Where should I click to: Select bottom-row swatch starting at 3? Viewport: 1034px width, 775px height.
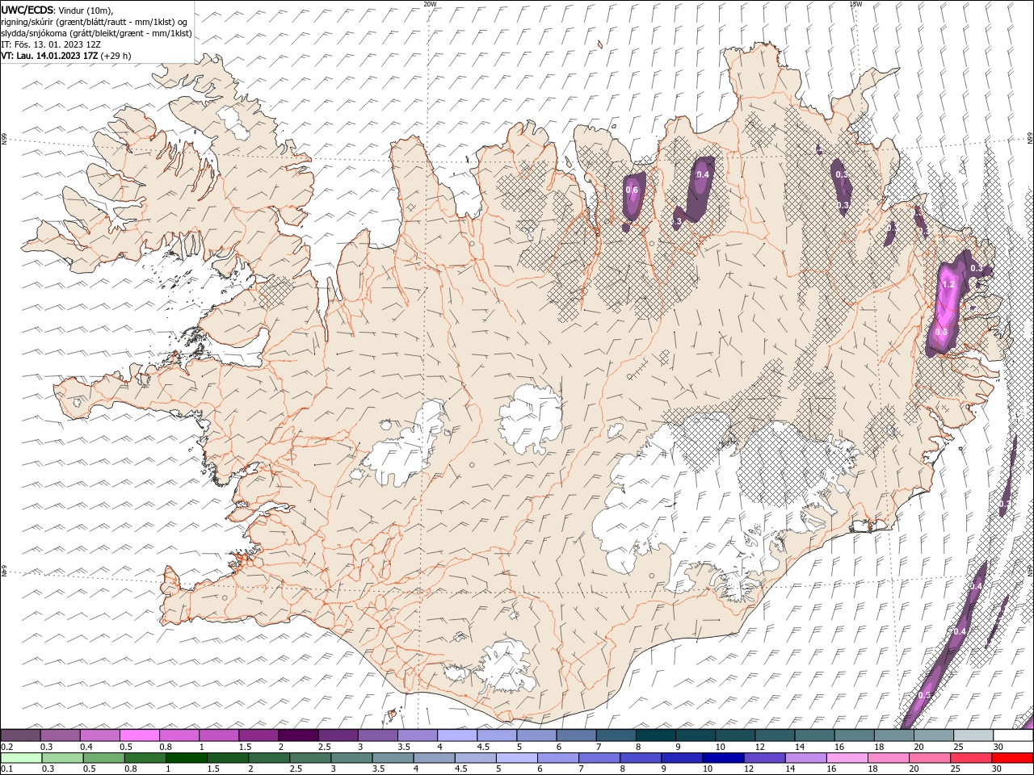coord(351,758)
